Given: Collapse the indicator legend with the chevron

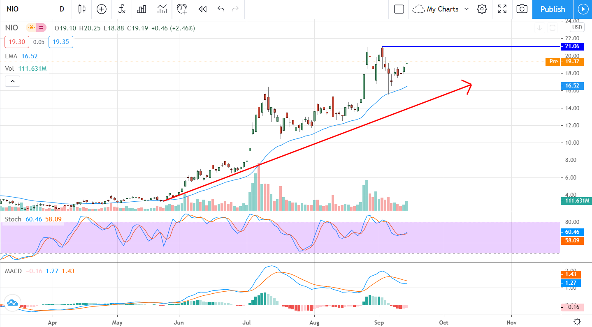Looking at the screenshot, I should 12,81.
